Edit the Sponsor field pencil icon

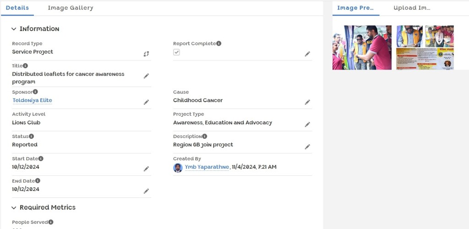pos(146,102)
